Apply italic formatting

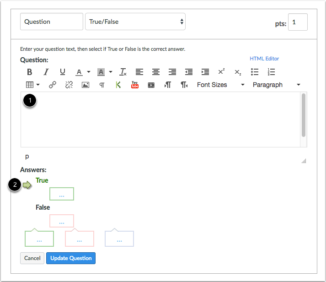[x=46, y=72]
